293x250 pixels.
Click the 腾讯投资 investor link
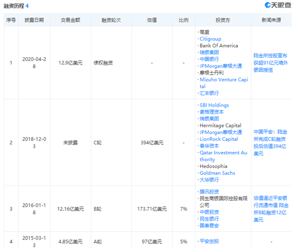pyautogui.click(x=209, y=192)
